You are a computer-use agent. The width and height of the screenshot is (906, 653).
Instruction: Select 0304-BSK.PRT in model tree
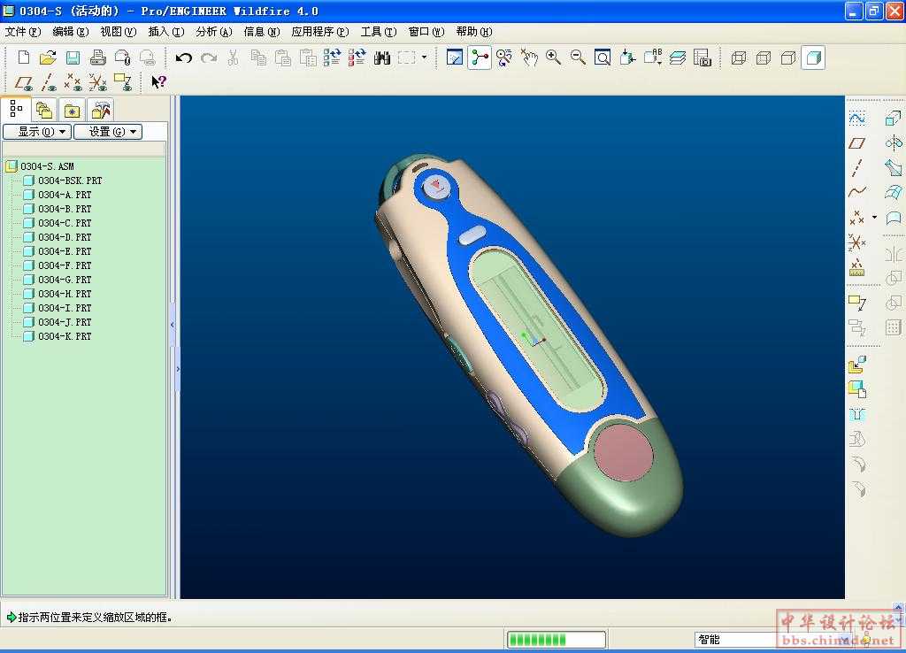tap(70, 181)
